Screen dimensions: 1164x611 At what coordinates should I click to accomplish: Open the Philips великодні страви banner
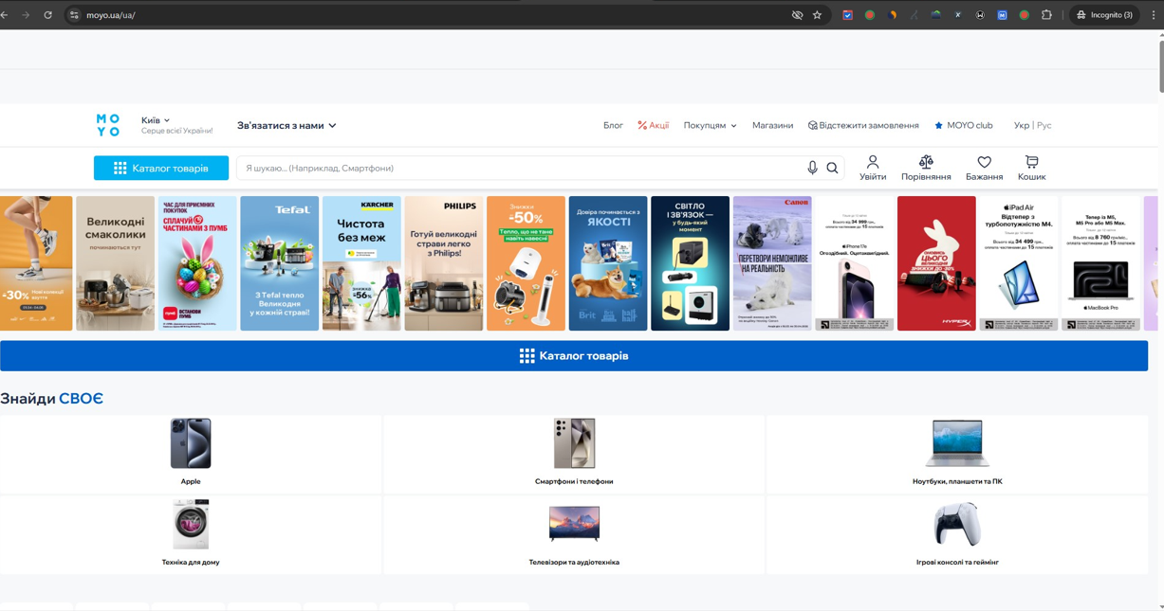(443, 263)
